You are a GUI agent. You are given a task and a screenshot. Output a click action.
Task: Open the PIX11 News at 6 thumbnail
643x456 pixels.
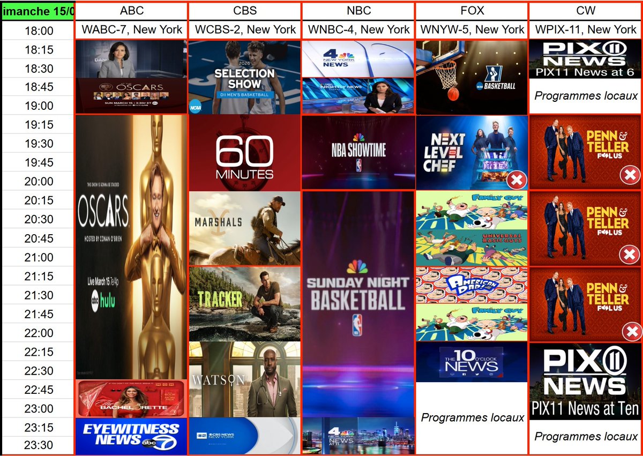(586, 59)
